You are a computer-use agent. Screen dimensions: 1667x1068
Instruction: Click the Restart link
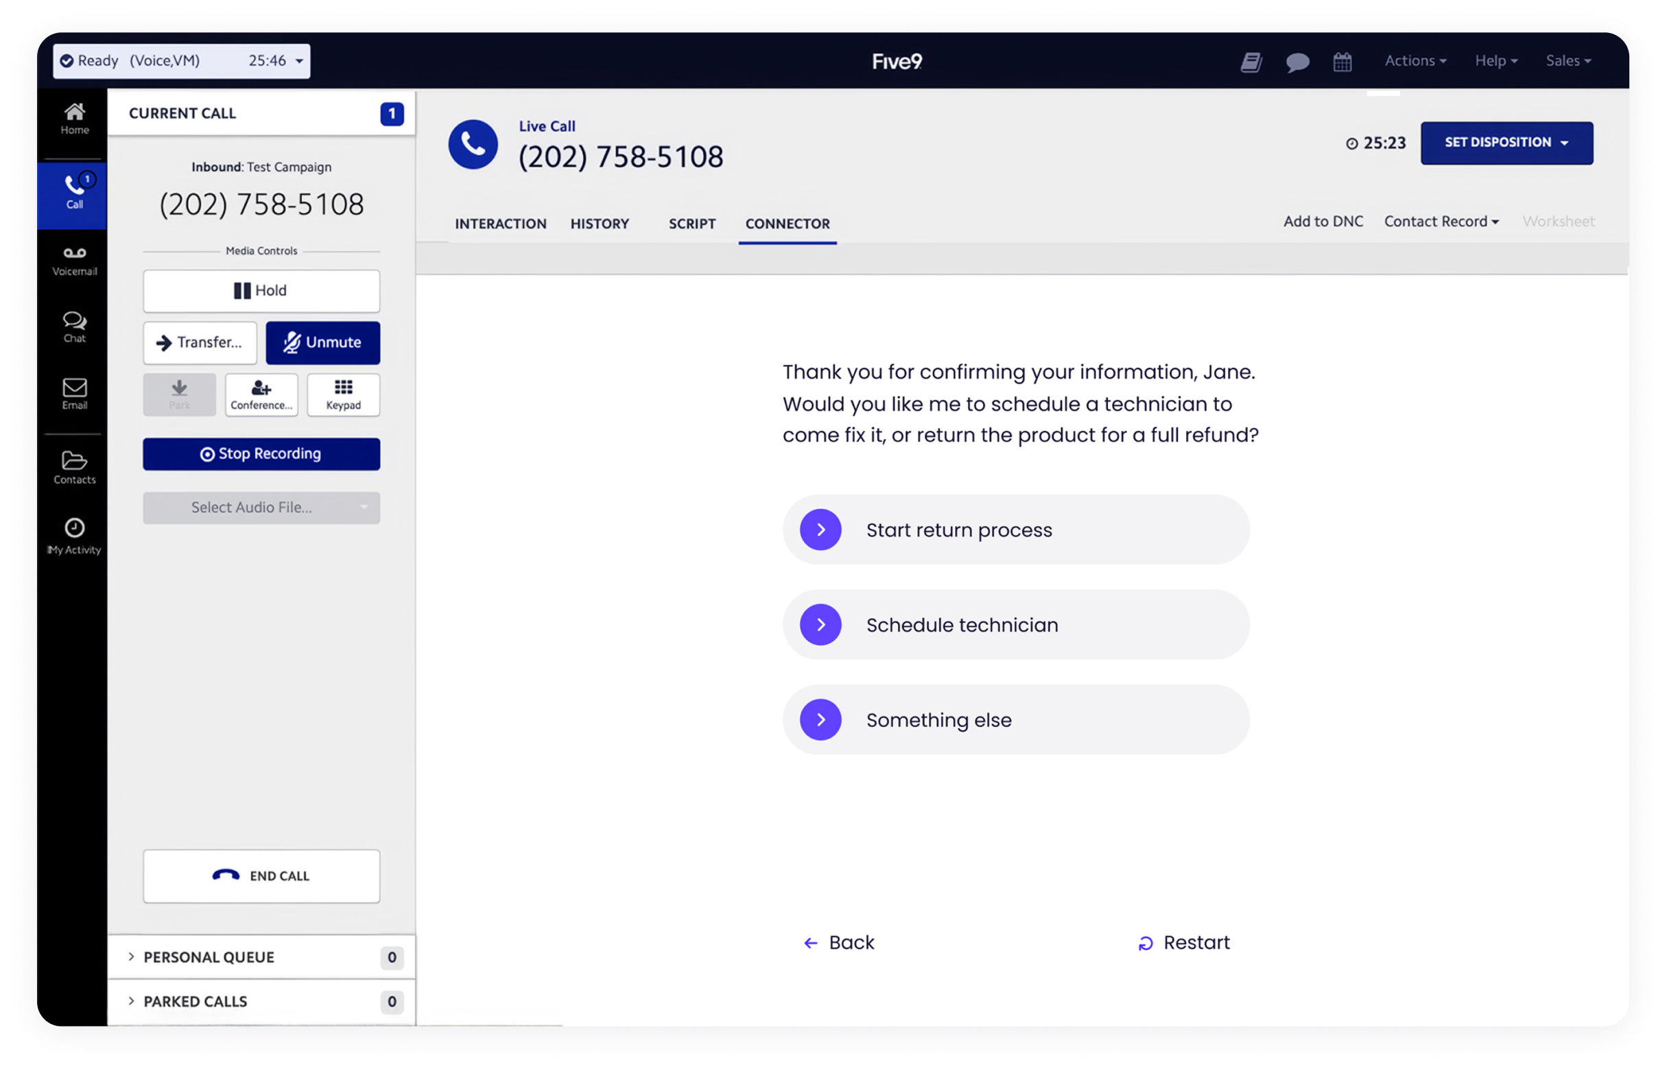click(x=1184, y=942)
